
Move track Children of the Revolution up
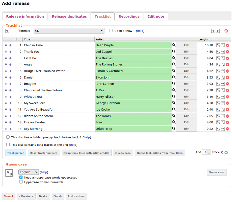(x=10, y=90)
